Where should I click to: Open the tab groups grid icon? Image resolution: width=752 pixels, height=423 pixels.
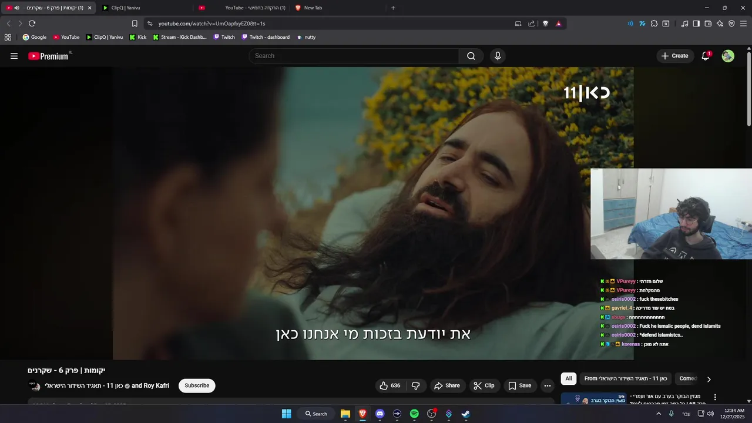tap(8, 37)
